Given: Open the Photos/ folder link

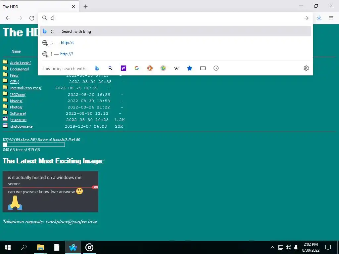Looking at the screenshot, I should click(x=16, y=107).
